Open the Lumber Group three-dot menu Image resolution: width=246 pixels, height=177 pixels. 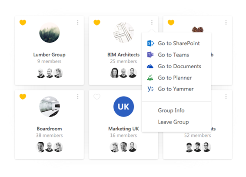pyautogui.click(x=78, y=23)
